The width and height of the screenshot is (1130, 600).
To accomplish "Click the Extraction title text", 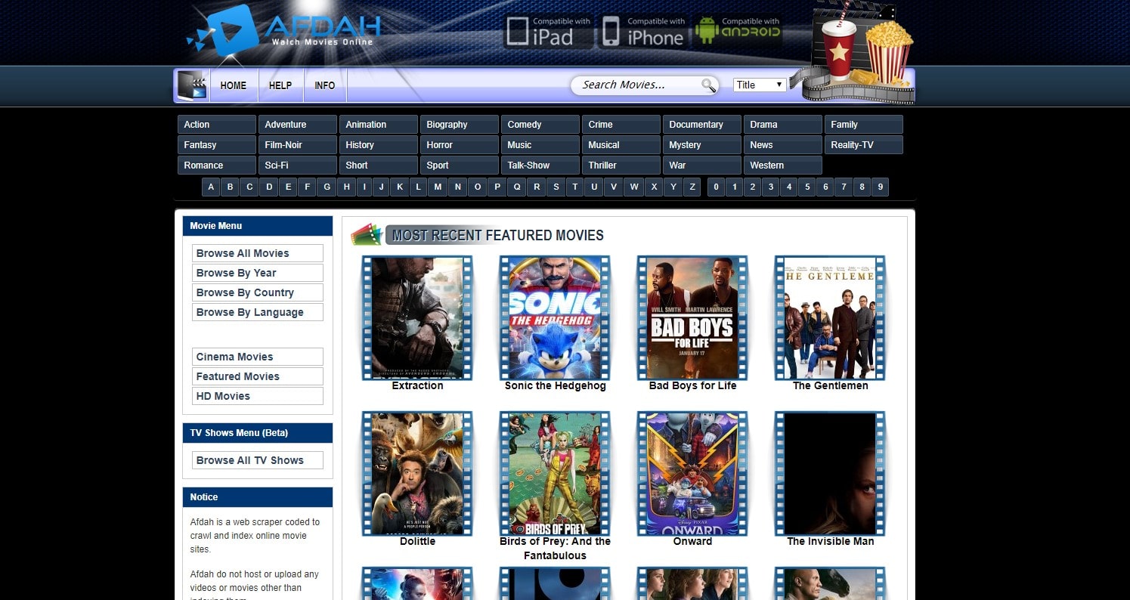I will pyautogui.click(x=417, y=385).
